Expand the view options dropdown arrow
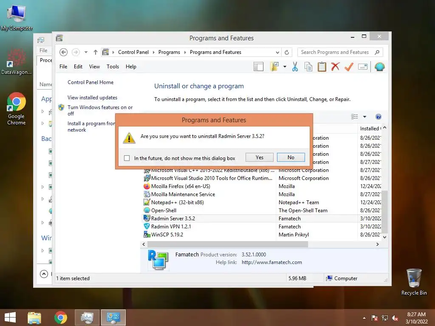435x326 pixels. [364, 117]
